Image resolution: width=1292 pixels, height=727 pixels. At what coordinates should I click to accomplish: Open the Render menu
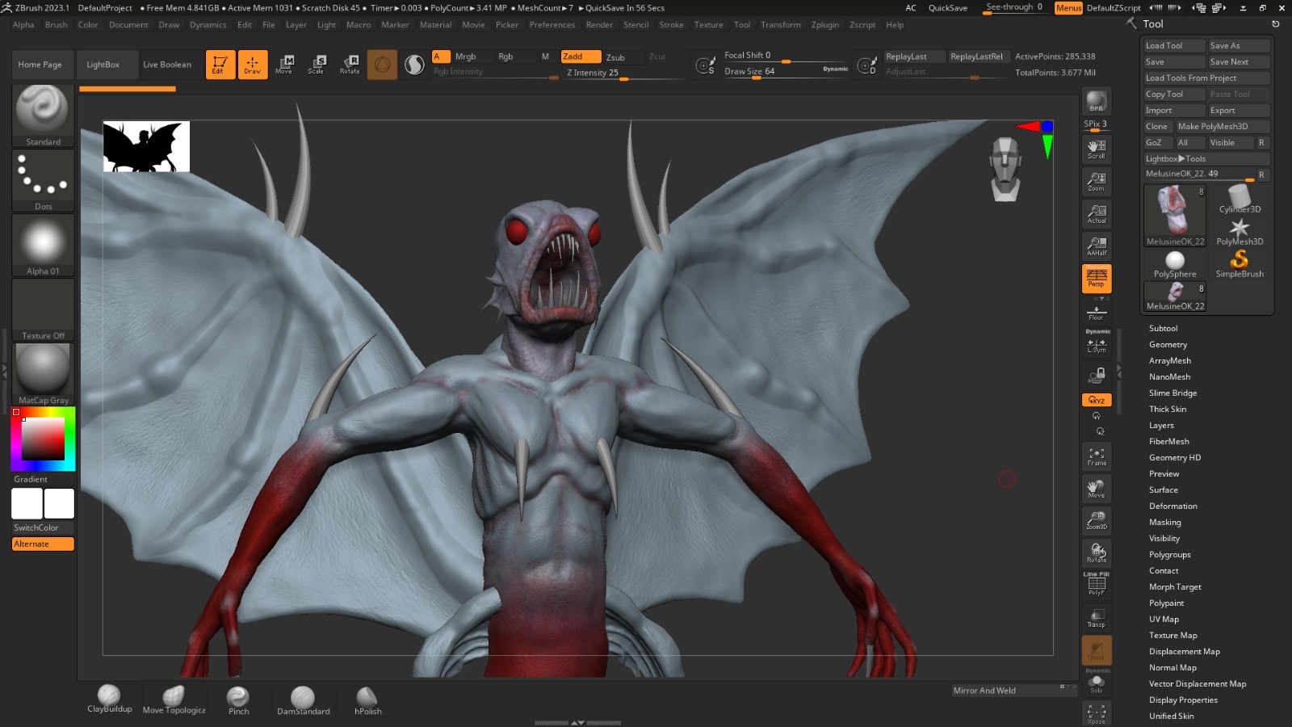coord(598,25)
